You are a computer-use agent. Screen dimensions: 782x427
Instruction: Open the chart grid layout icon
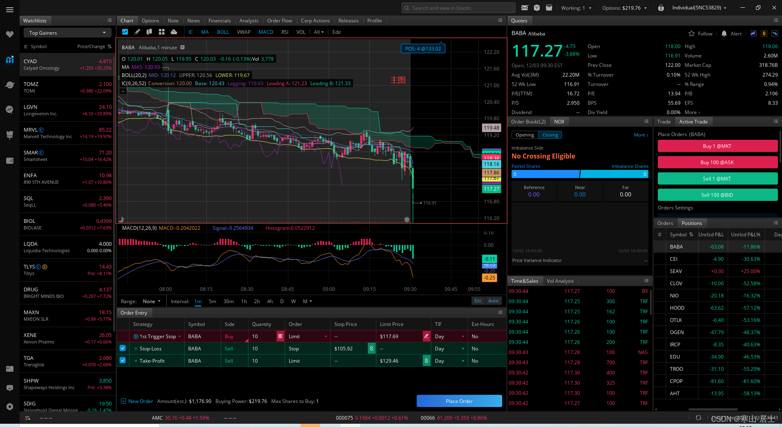pos(162,32)
